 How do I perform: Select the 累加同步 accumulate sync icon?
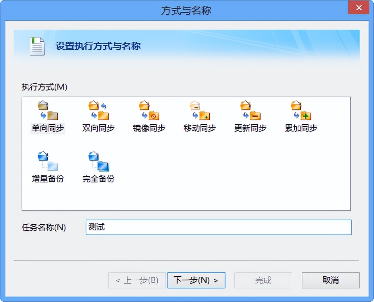(x=301, y=111)
